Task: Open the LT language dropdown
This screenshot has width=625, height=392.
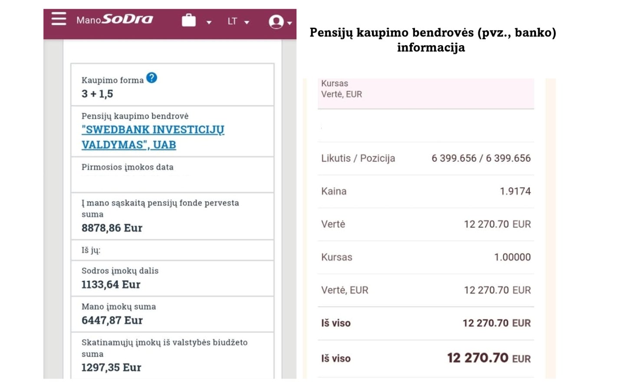Action: click(238, 21)
